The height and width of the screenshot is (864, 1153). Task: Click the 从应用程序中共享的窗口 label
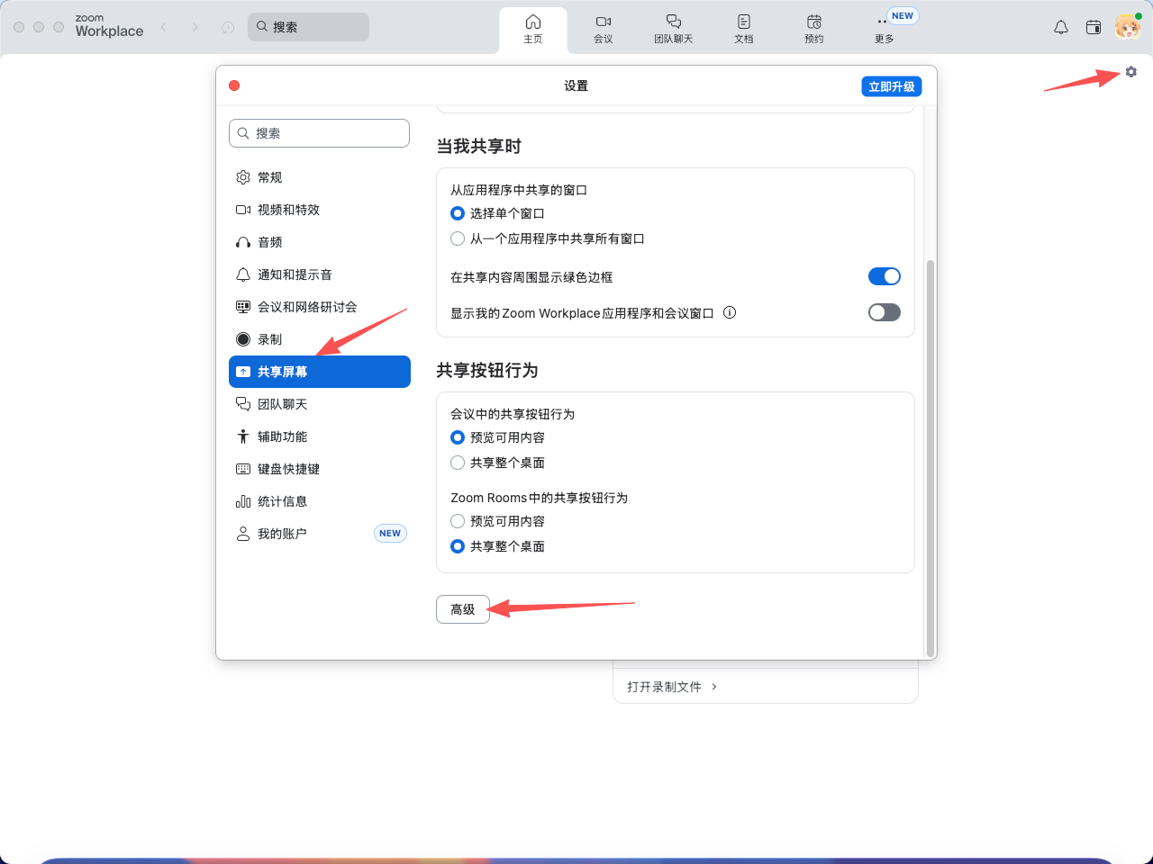click(519, 190)
